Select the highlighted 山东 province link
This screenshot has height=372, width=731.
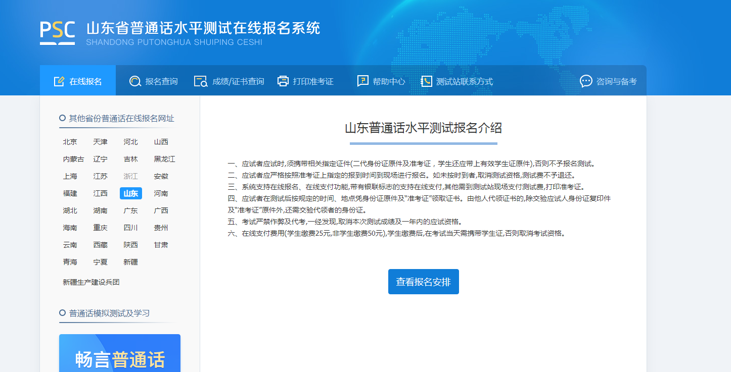pos(131,193)
